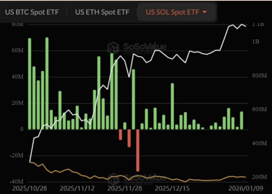Expand the orange chevron beside US SOL Spot ETF

click(x=205, y=12)
